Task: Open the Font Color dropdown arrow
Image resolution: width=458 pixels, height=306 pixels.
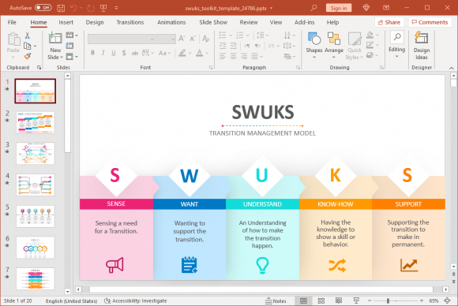Action: pos(207,53)
